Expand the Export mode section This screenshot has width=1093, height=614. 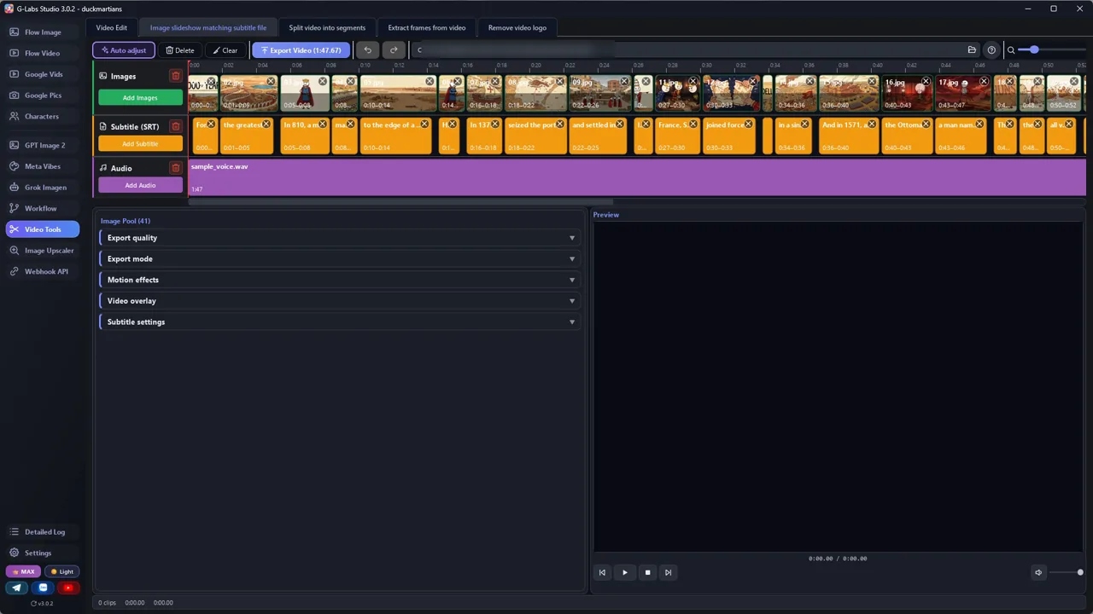(x=339, y=259)
